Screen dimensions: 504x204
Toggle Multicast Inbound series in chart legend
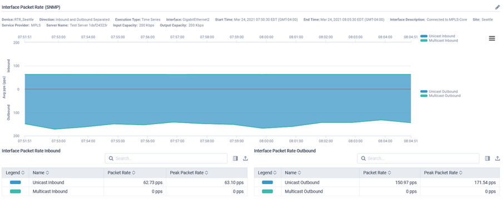tap(439, 40)
